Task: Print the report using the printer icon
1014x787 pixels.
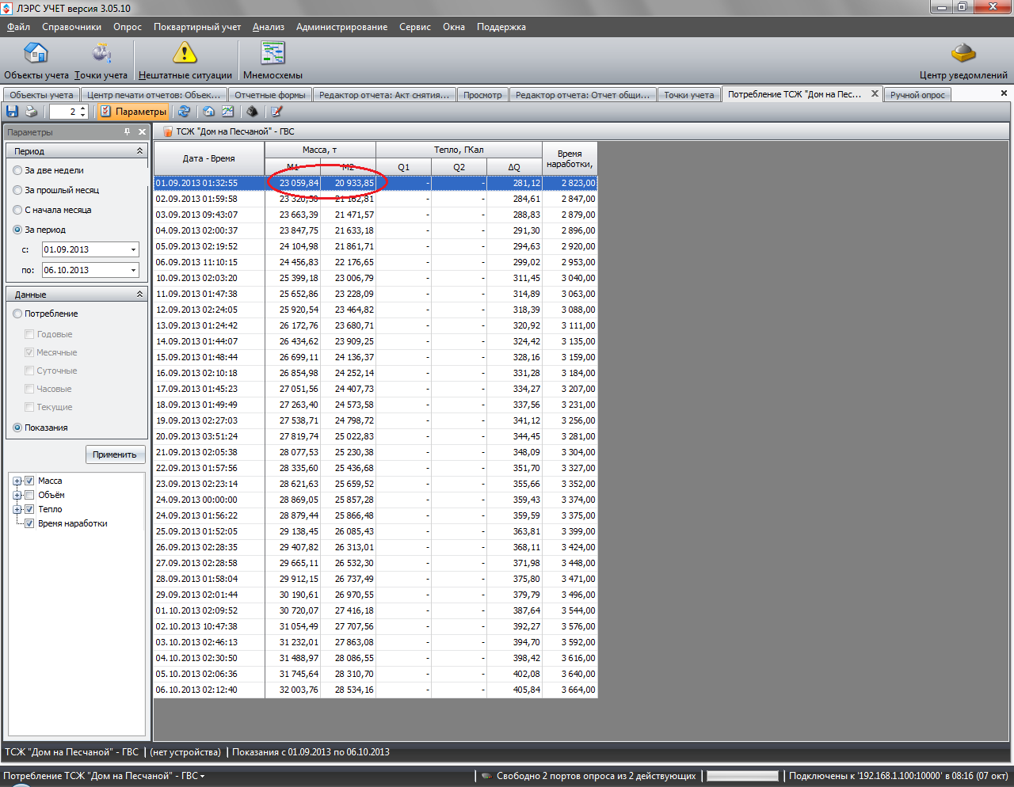Action: tap(31, 112)
